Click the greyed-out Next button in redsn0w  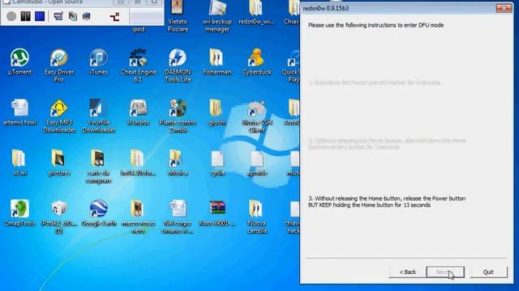[x=445, y=272]
